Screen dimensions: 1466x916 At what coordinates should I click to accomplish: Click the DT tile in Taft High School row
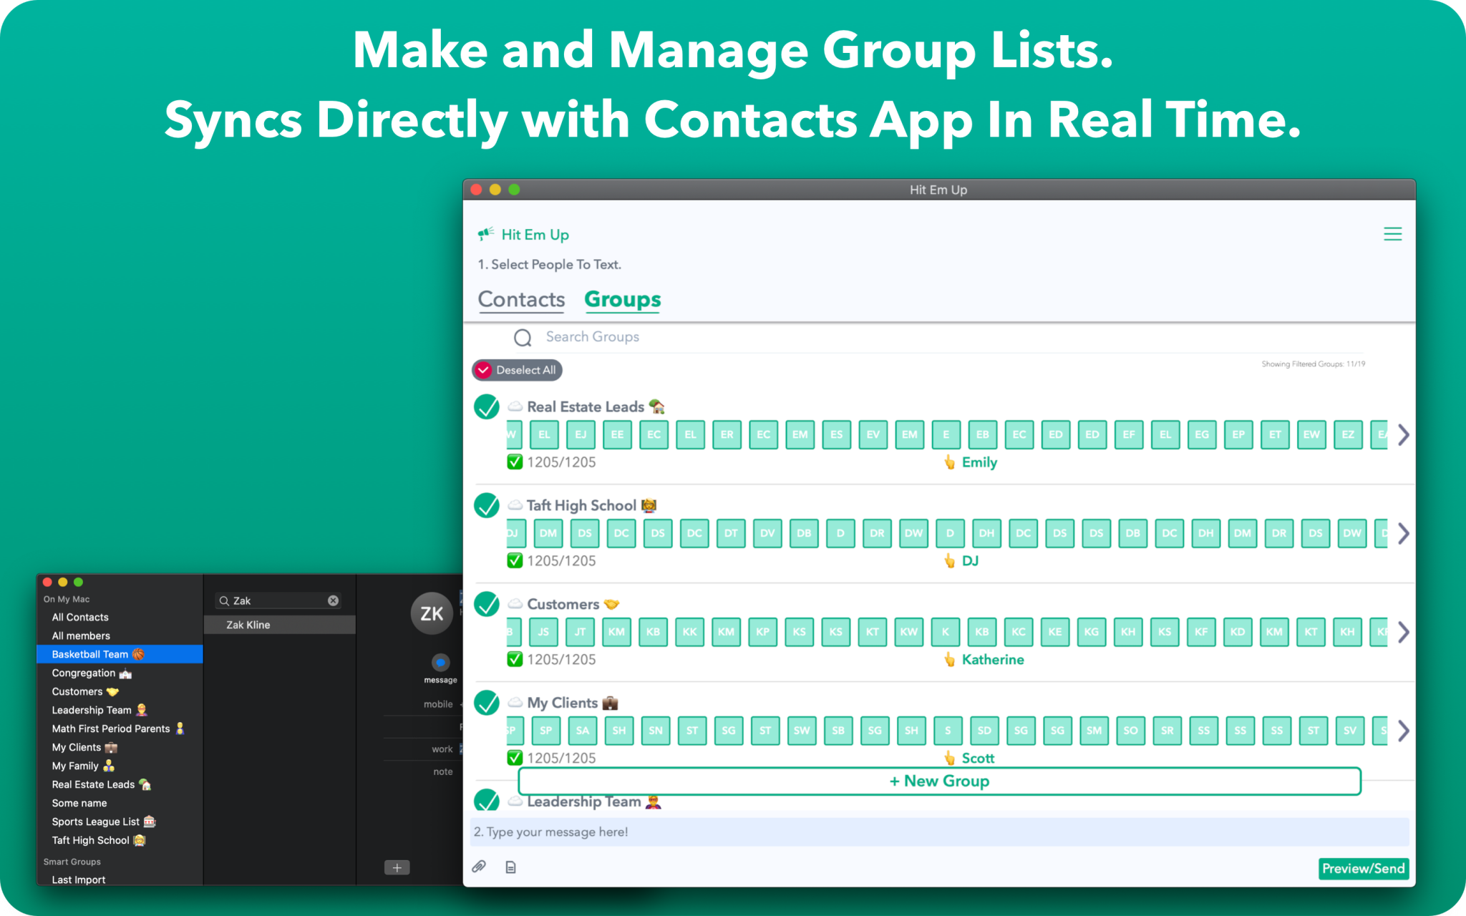(731, 533)
